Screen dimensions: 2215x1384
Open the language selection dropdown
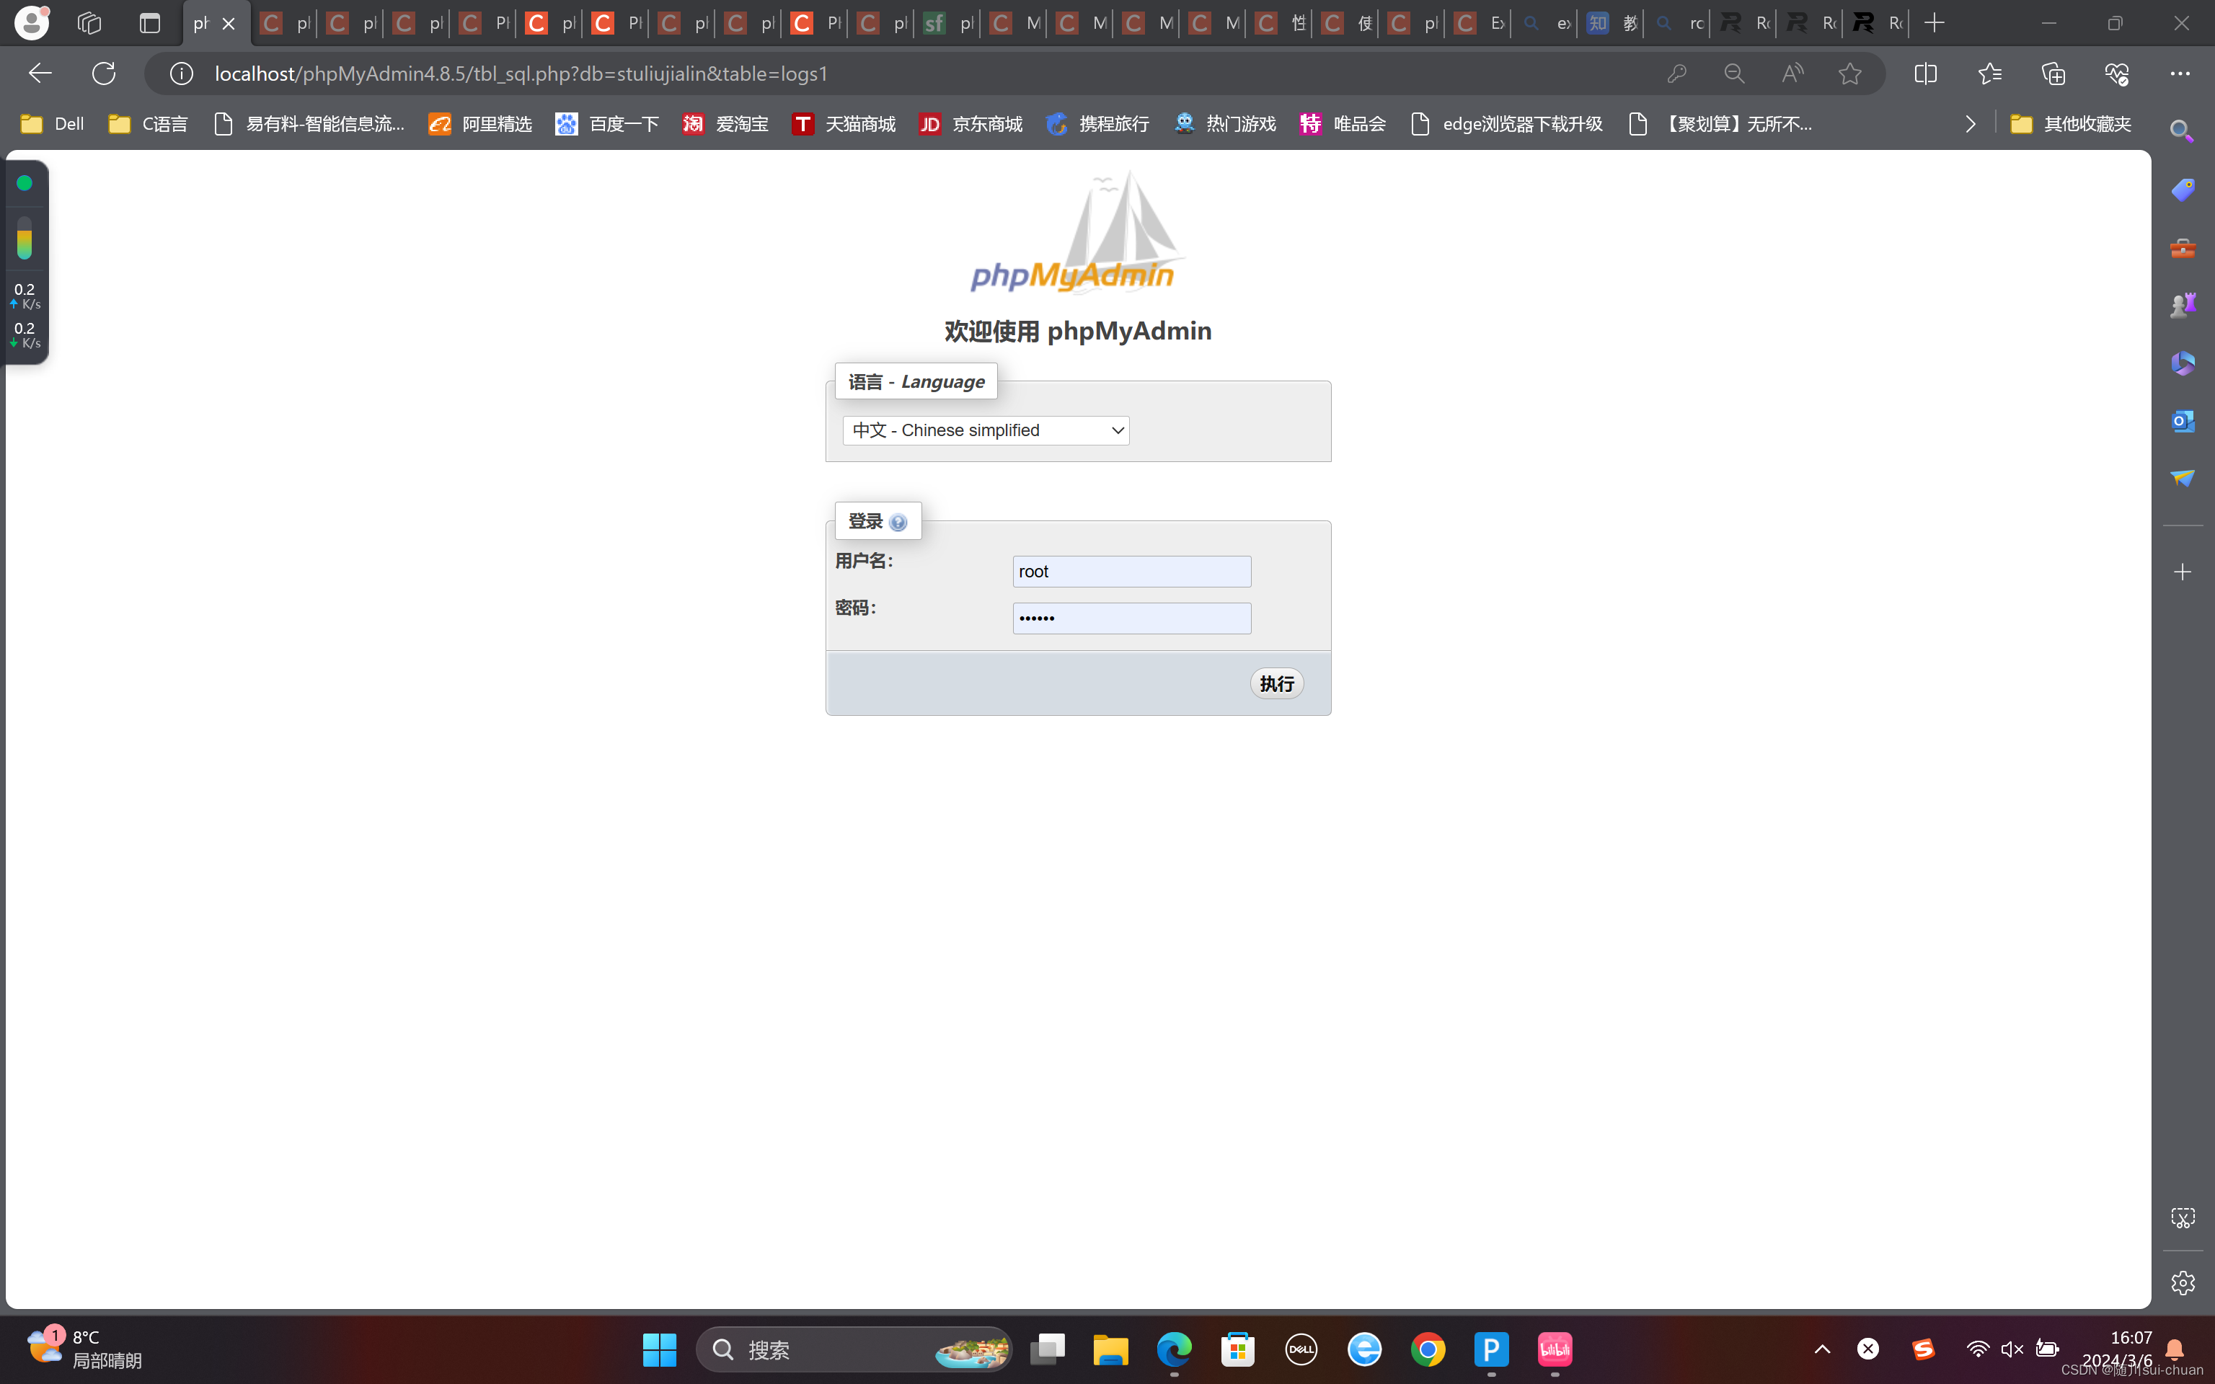pos(985,430)
